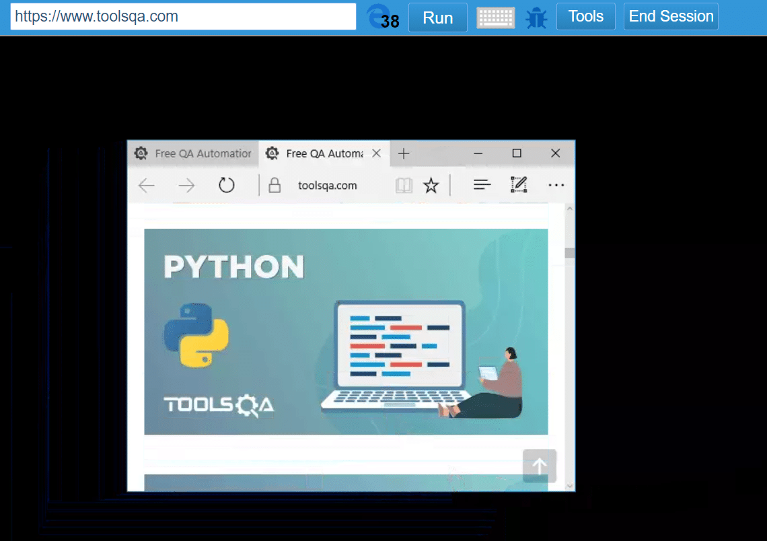Refresh the toolsqa.com page
The height and width of the screenshot is (541, 767).
tap(227, 185)
